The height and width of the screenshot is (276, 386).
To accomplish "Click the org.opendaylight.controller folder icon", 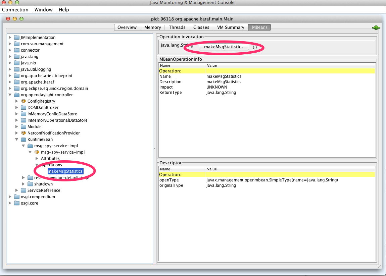I will tap(17, 95).
